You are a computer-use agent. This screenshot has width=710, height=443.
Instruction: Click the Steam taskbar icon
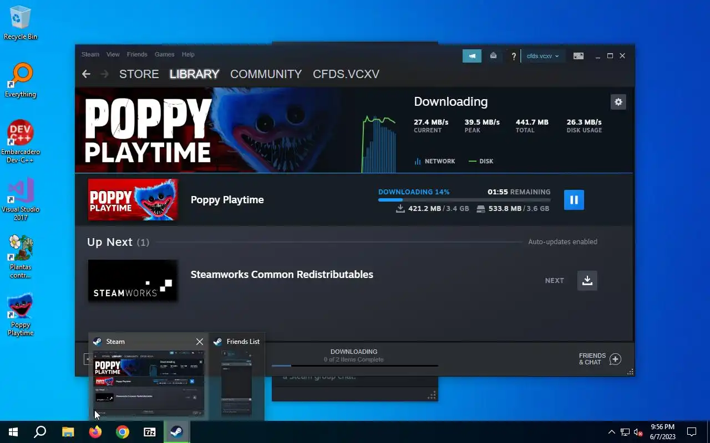[x=177, y=432]
